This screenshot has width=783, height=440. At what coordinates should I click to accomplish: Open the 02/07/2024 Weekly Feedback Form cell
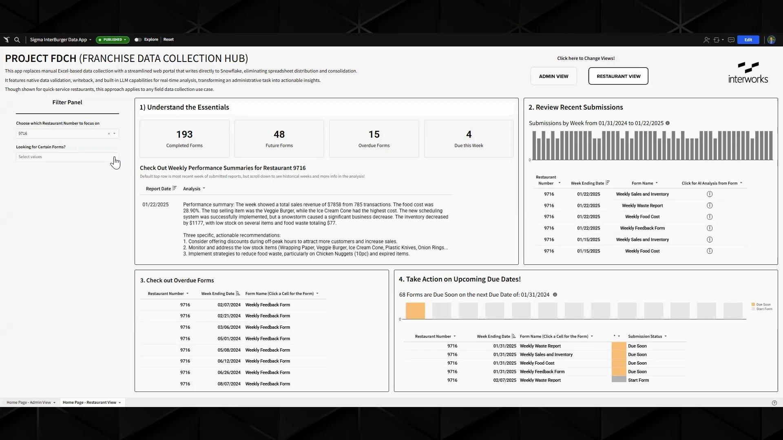268,305
